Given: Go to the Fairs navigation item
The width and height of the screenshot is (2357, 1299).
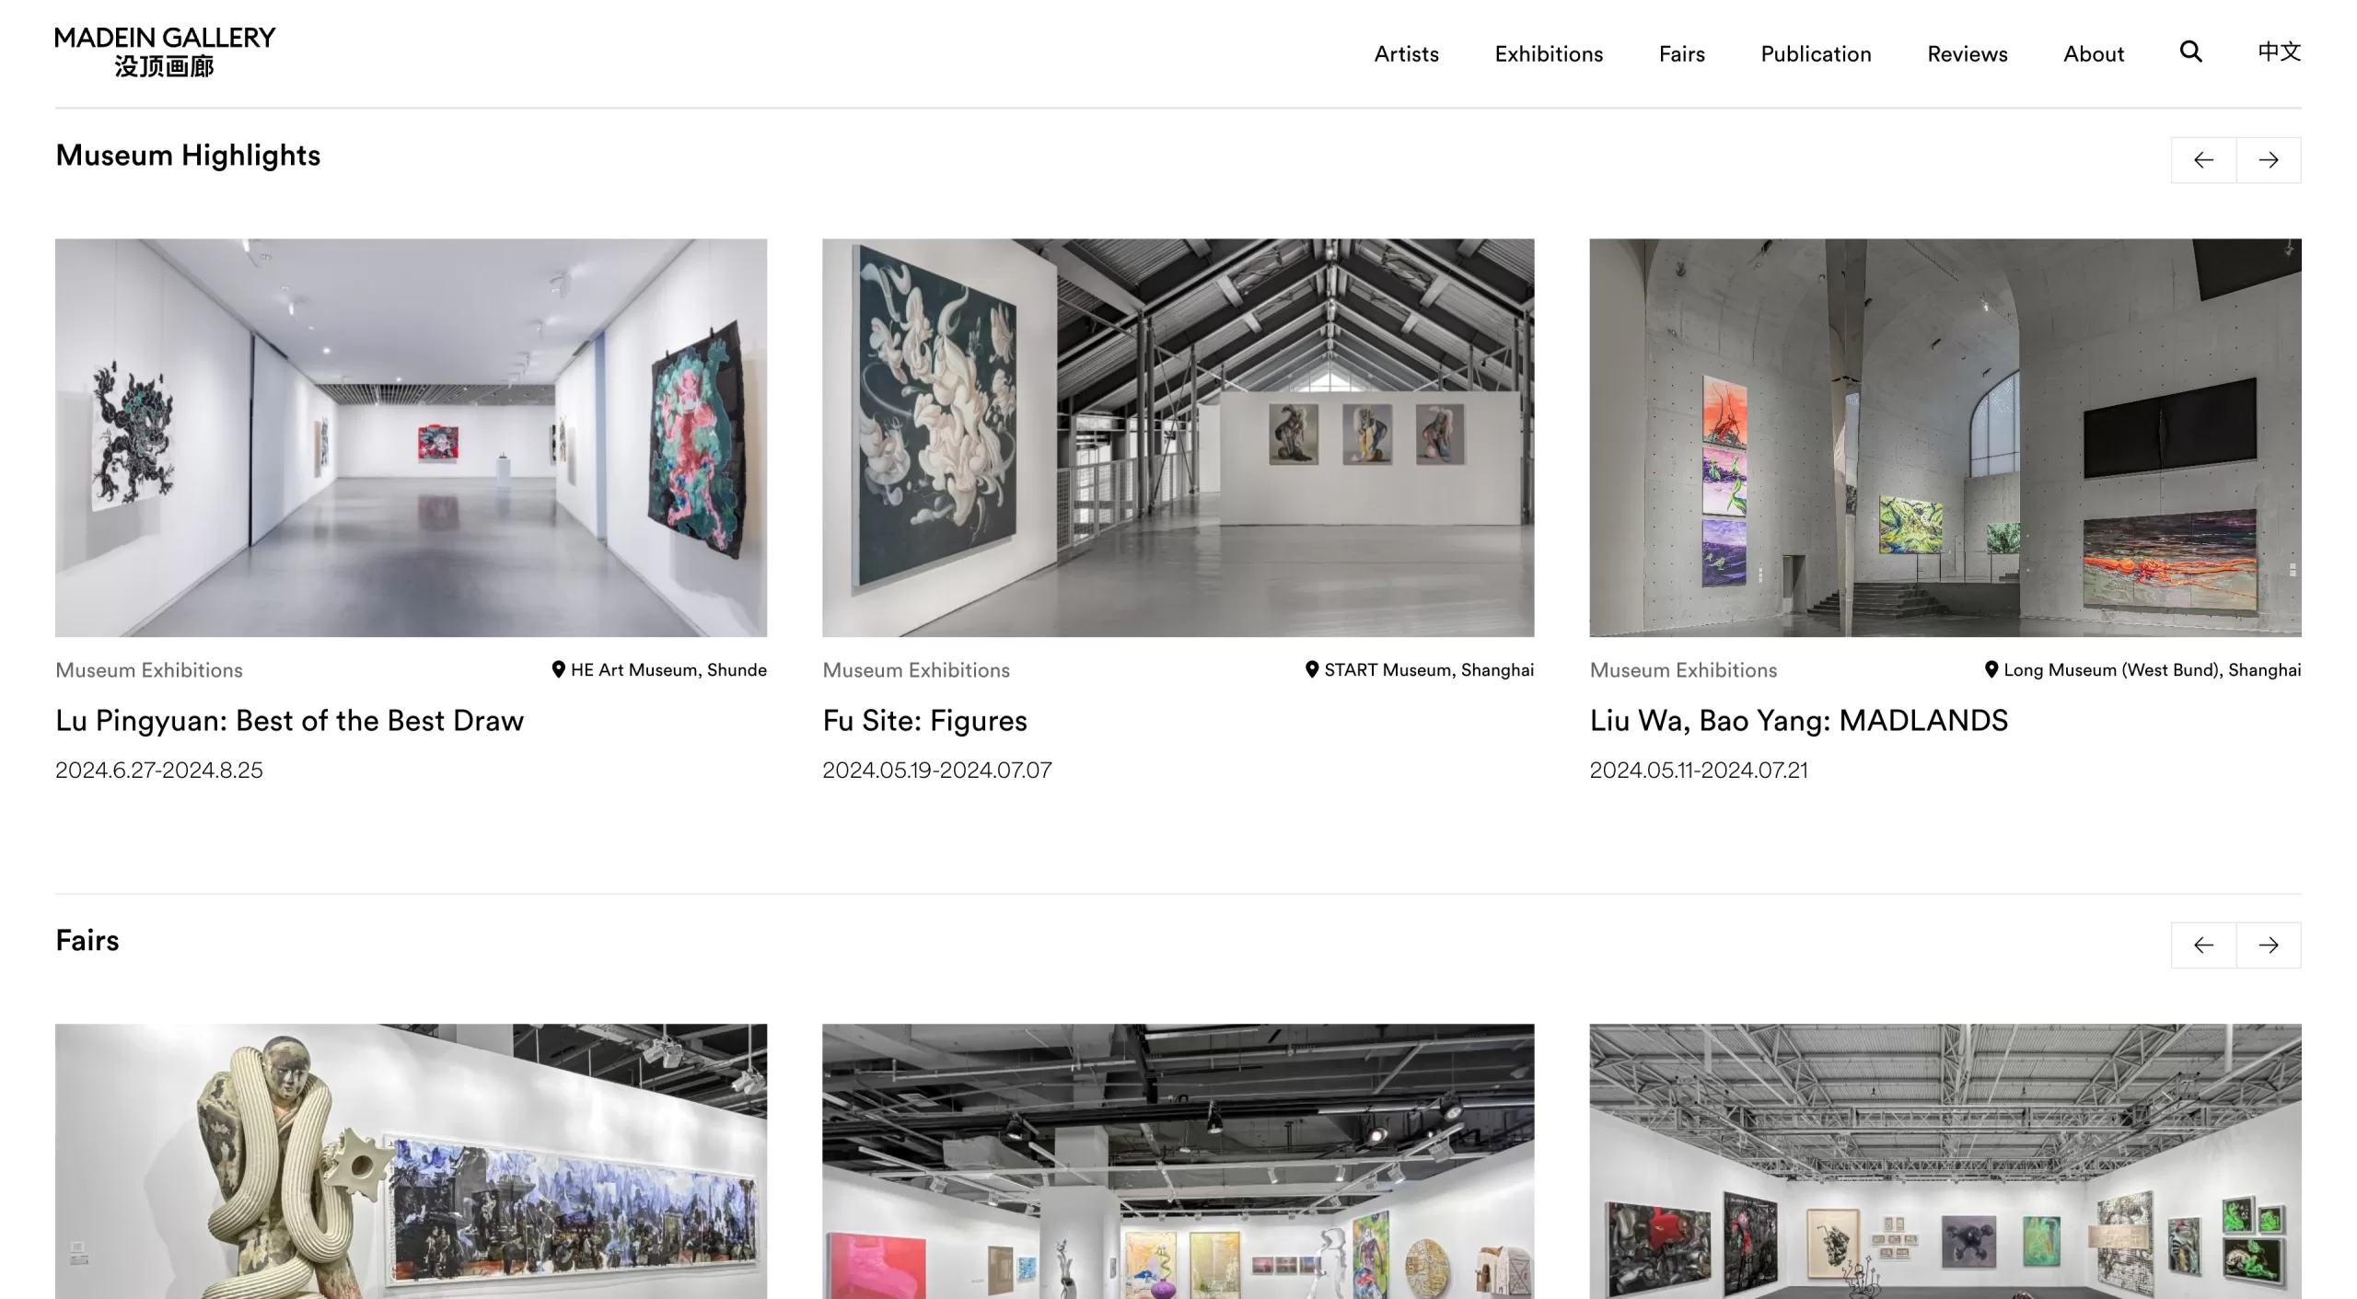Looking at the screenshot, I should (1681, 53).
